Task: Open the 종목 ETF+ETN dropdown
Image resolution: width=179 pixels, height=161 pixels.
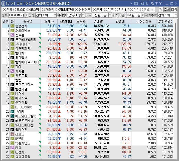Action: [x=27, y=15]
